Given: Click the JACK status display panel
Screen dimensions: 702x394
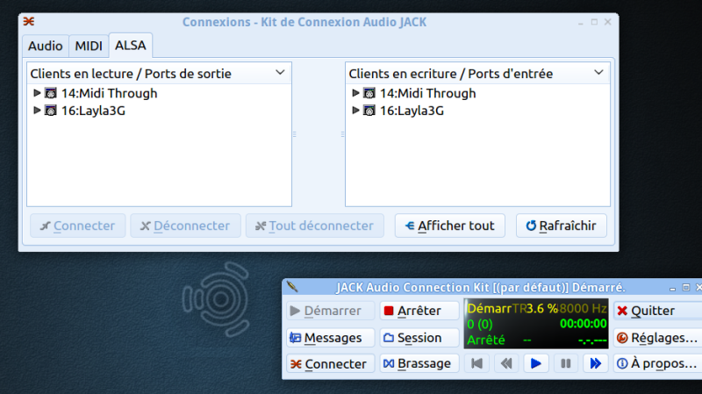Looking at the screenshot, I should coord(536,324).
